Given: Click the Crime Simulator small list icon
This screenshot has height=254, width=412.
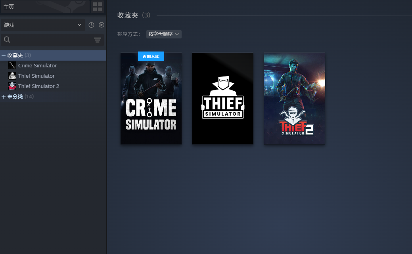Looking at the screenshot, I should (x=12, y=65).
